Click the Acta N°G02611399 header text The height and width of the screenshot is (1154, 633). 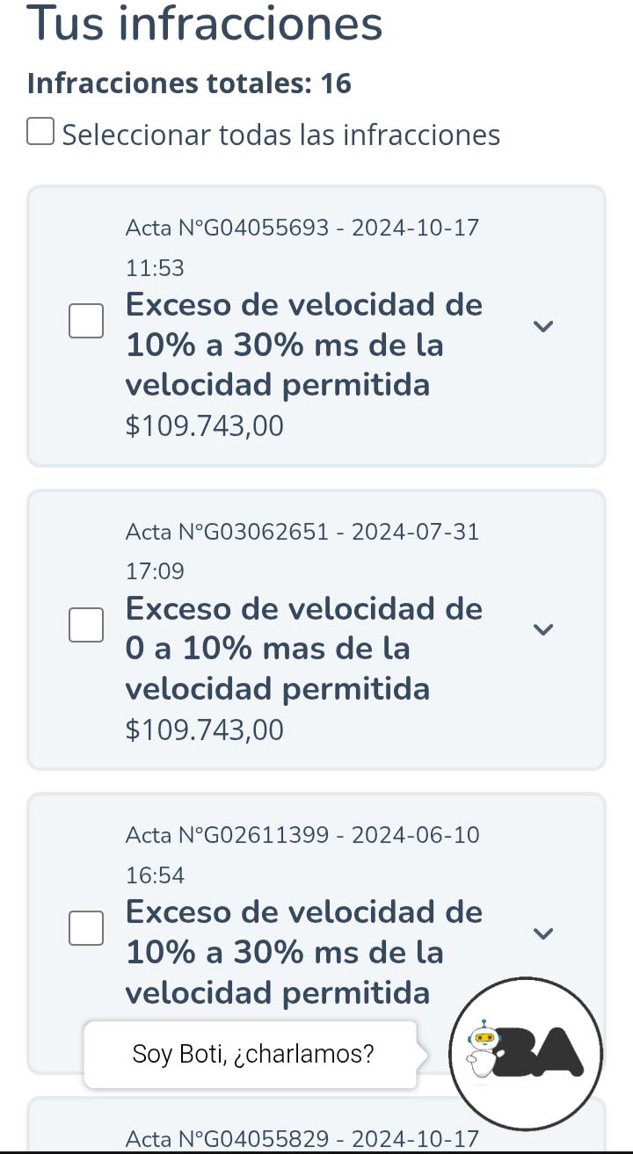(302, 835)
